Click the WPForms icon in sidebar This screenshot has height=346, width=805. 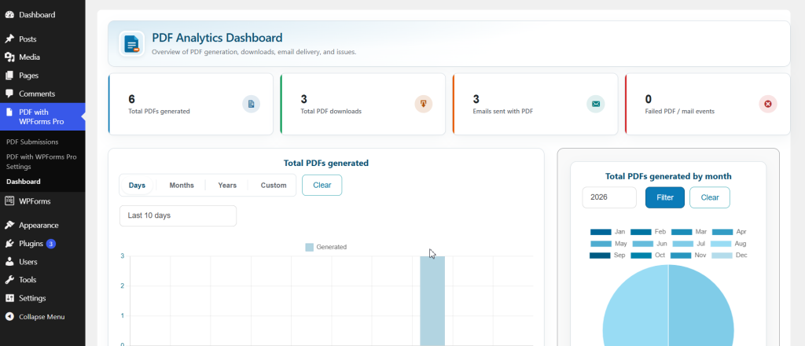(x=9, y=201)
